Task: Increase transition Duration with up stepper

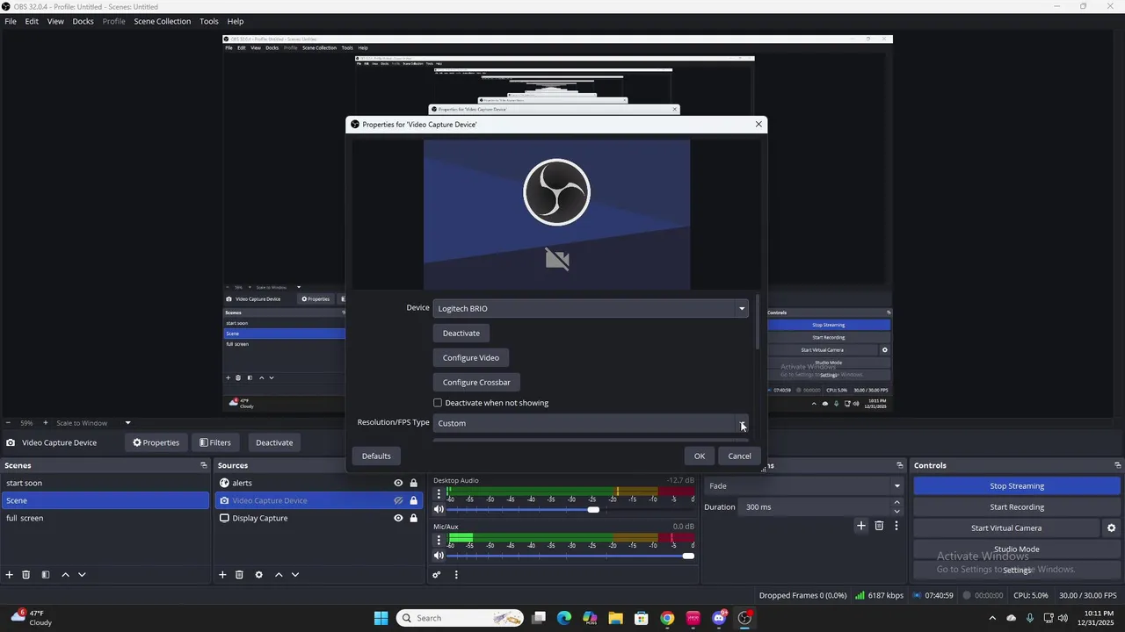Action: click(896, 503)
